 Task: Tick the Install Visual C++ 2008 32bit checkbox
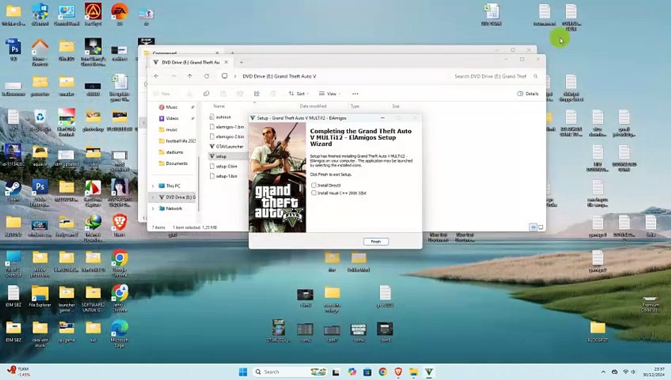pos(314,193)
